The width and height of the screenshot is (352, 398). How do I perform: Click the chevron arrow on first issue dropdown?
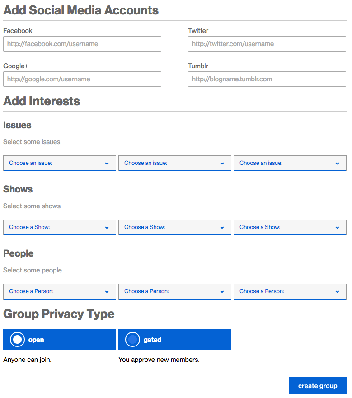point(107,164)
